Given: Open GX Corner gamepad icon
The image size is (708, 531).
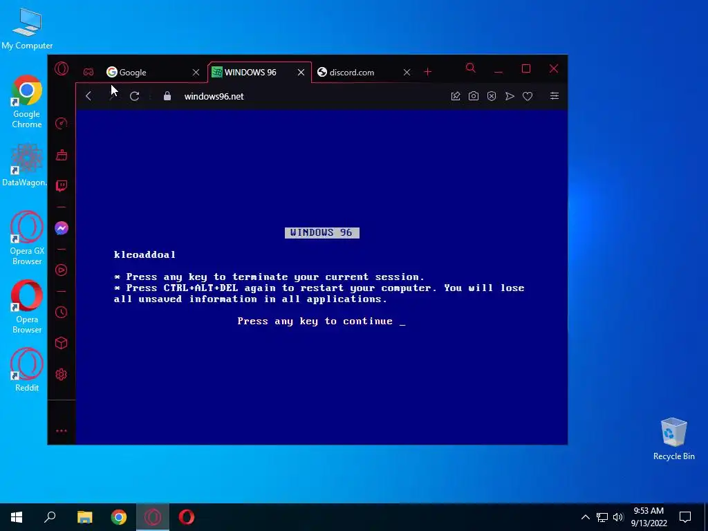Looking at the screenshot, I should [x=88, y=72].
